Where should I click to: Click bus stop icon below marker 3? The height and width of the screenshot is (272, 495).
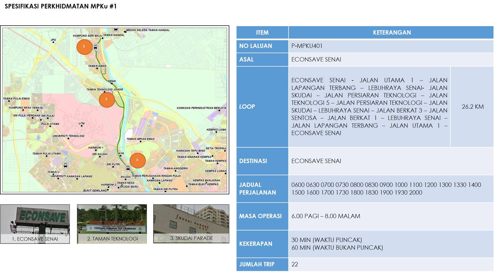[x=128, y=168]
